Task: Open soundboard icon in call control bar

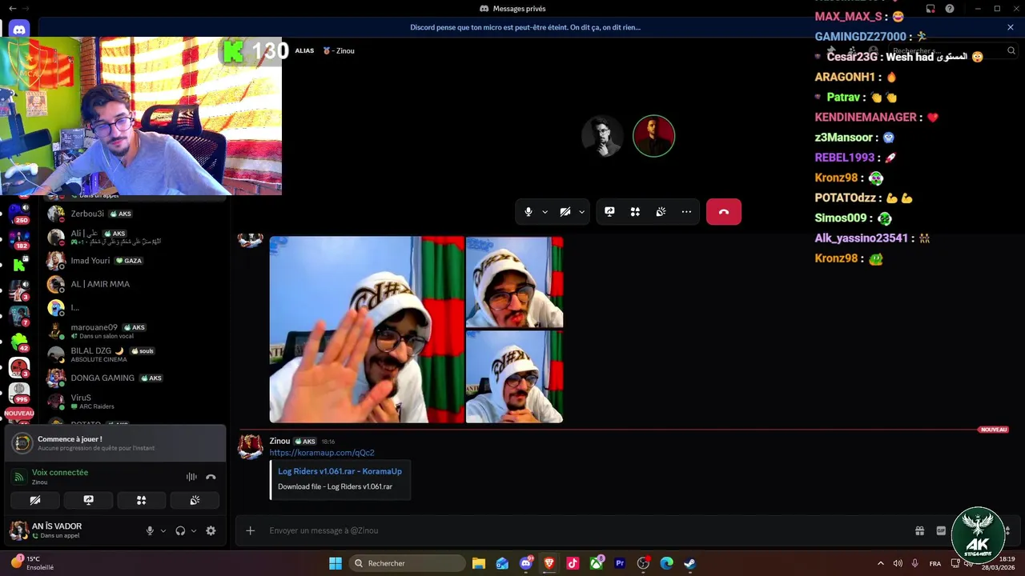Action: pyautogui.click(x=661, y=212)
